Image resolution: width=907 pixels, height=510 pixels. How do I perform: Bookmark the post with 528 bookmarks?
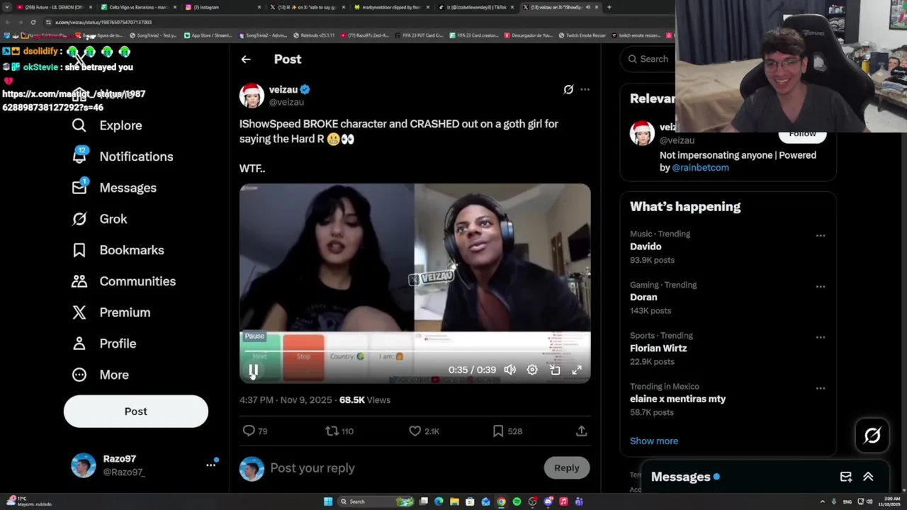coord(498,431)
